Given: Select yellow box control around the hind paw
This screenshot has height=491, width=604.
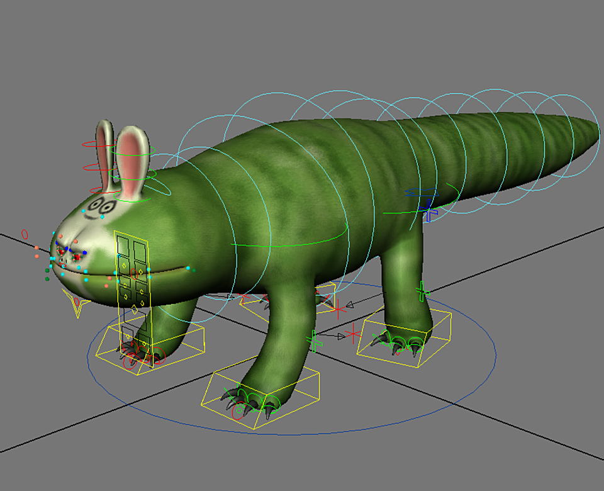Looking at the screenshot, I should (x=405, y=337).
